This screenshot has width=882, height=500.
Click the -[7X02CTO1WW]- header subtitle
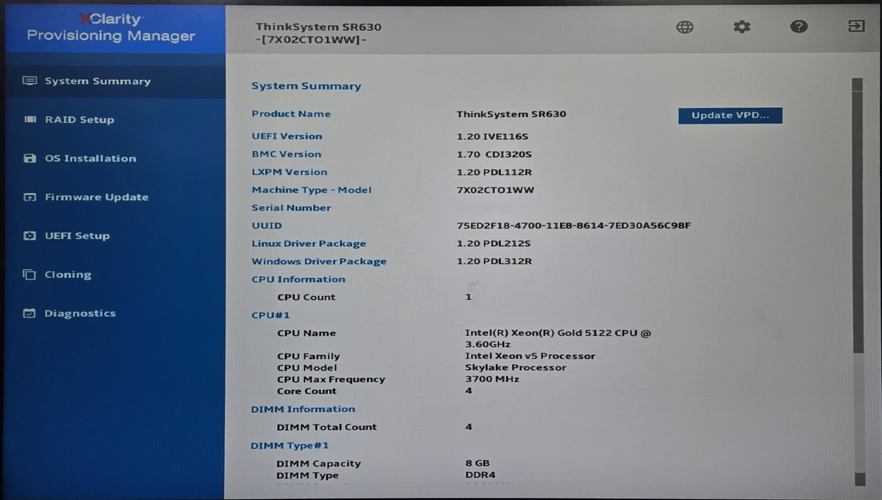point(311,40)
